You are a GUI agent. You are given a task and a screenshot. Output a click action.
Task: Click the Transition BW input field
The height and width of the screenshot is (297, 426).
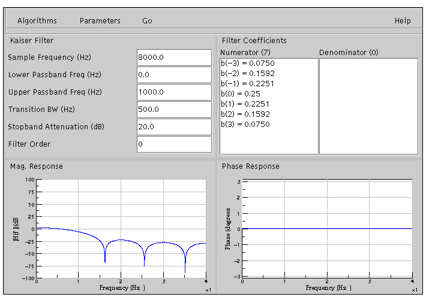pyautogui.click(x=174, y=110)
